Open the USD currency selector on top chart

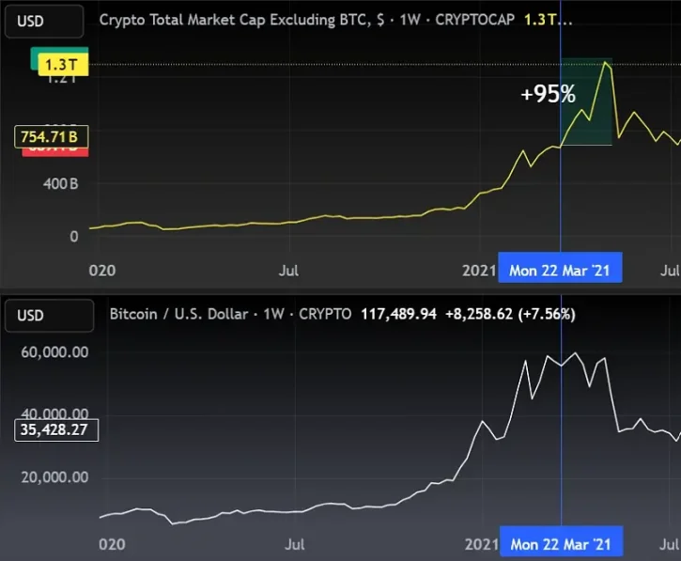coord(44,21)
